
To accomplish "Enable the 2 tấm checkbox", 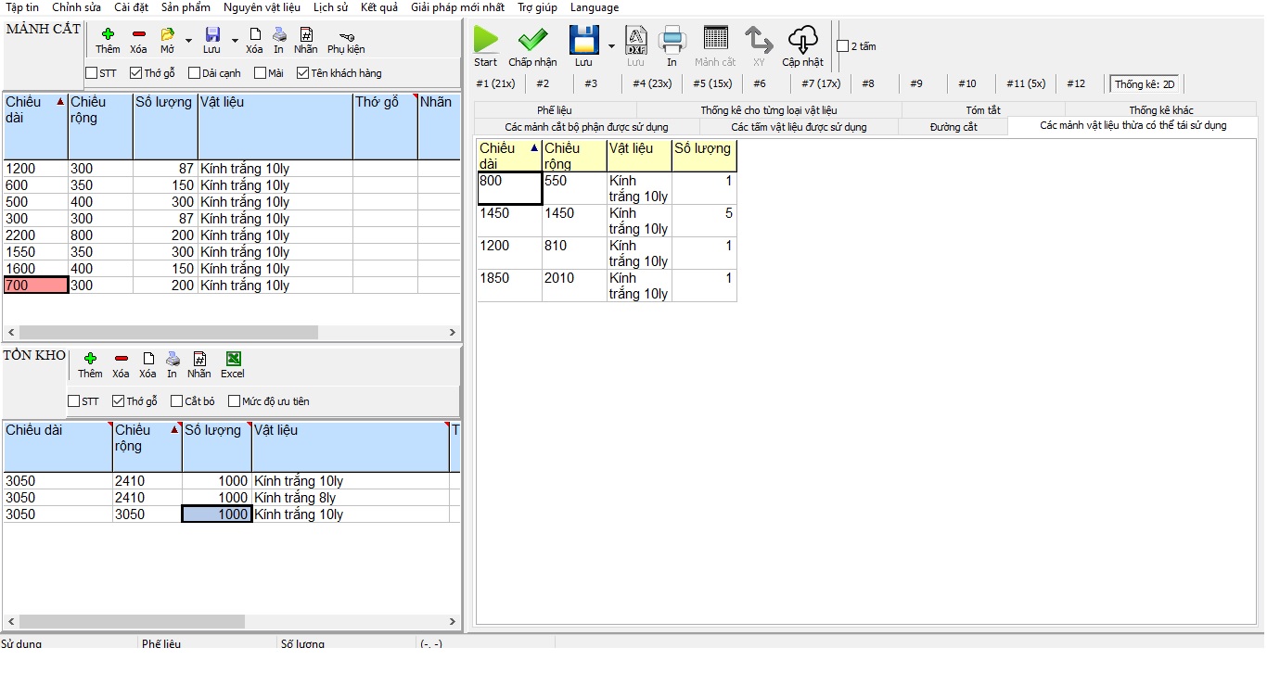I will click(x=842, y=46).
